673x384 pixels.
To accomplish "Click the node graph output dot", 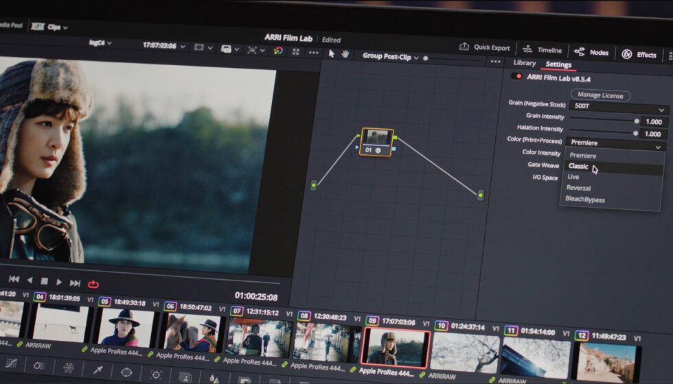I will coord(480,195).
